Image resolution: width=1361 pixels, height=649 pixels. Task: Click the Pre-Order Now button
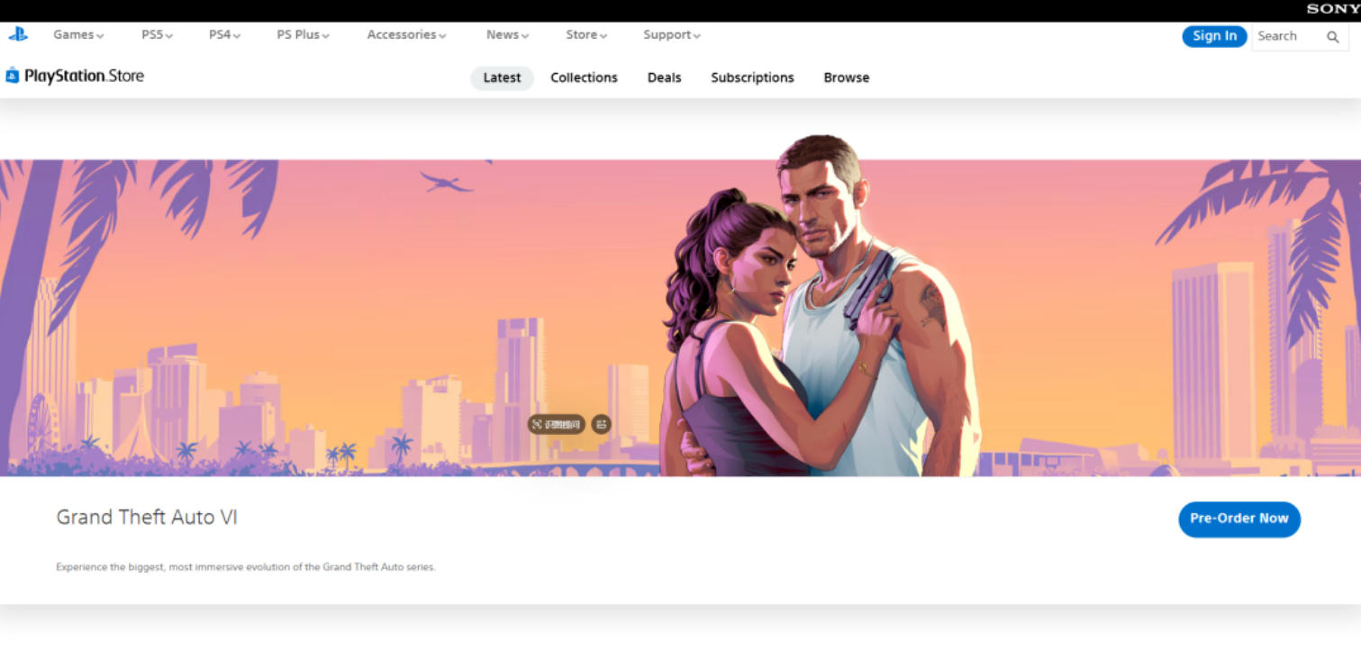[x=1239, y=519]
